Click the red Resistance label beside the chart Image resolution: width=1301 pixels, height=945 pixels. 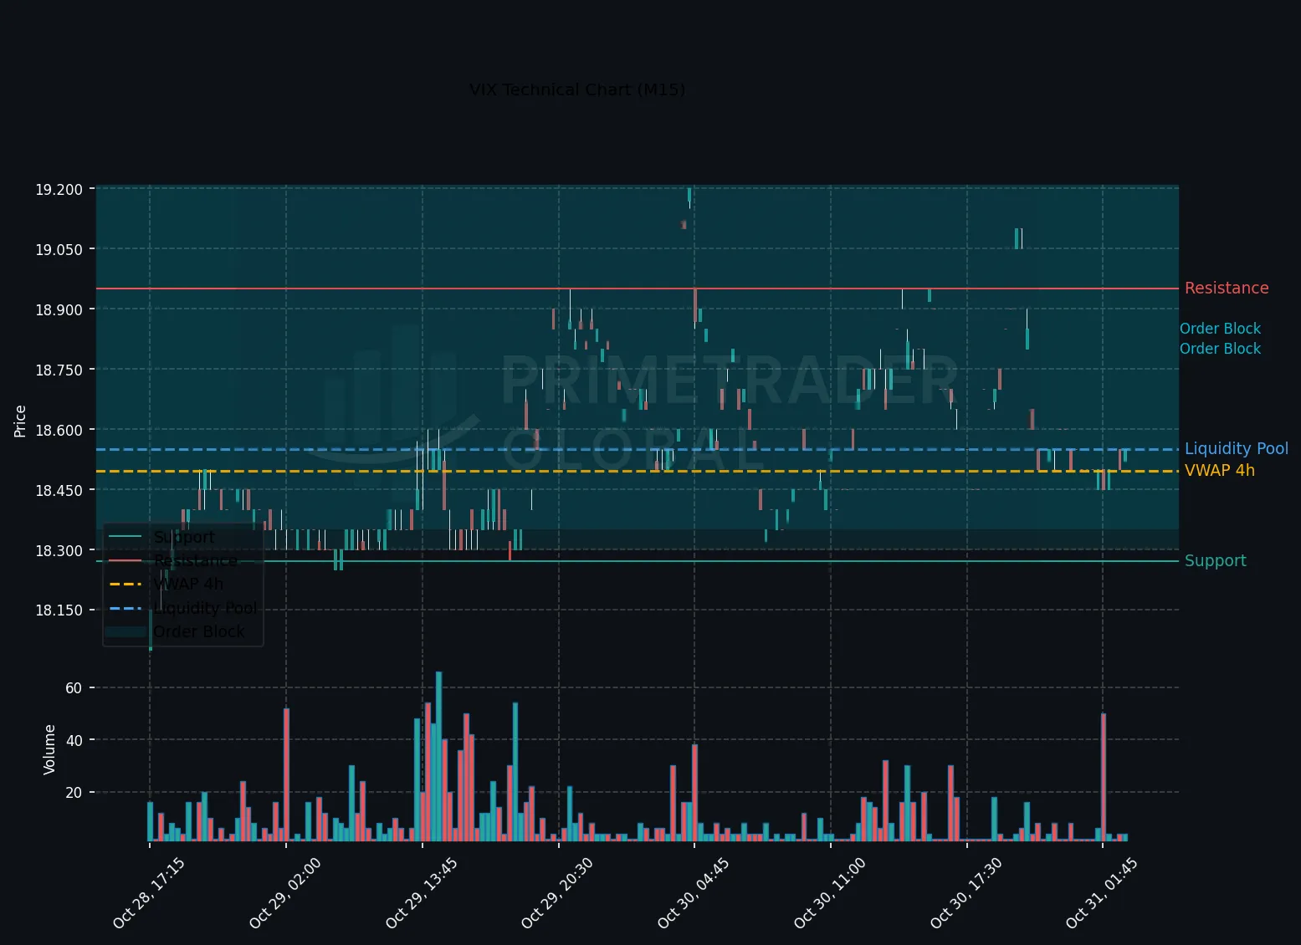(x=1227, y=288)
